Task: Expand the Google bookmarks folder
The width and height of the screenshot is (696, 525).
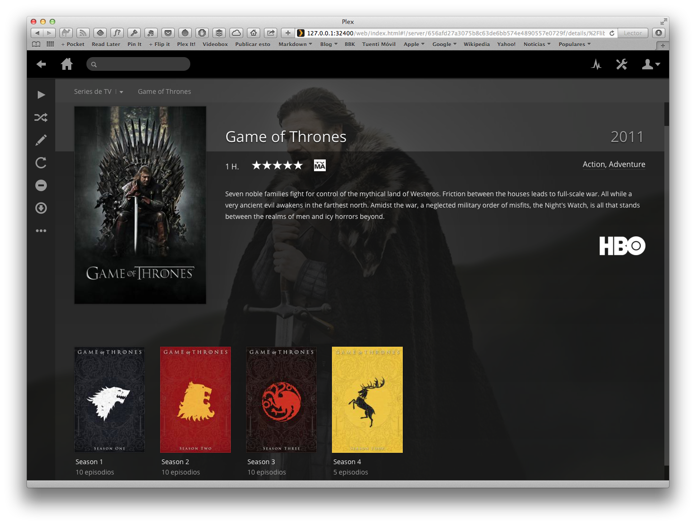Action: pos(444,44)
